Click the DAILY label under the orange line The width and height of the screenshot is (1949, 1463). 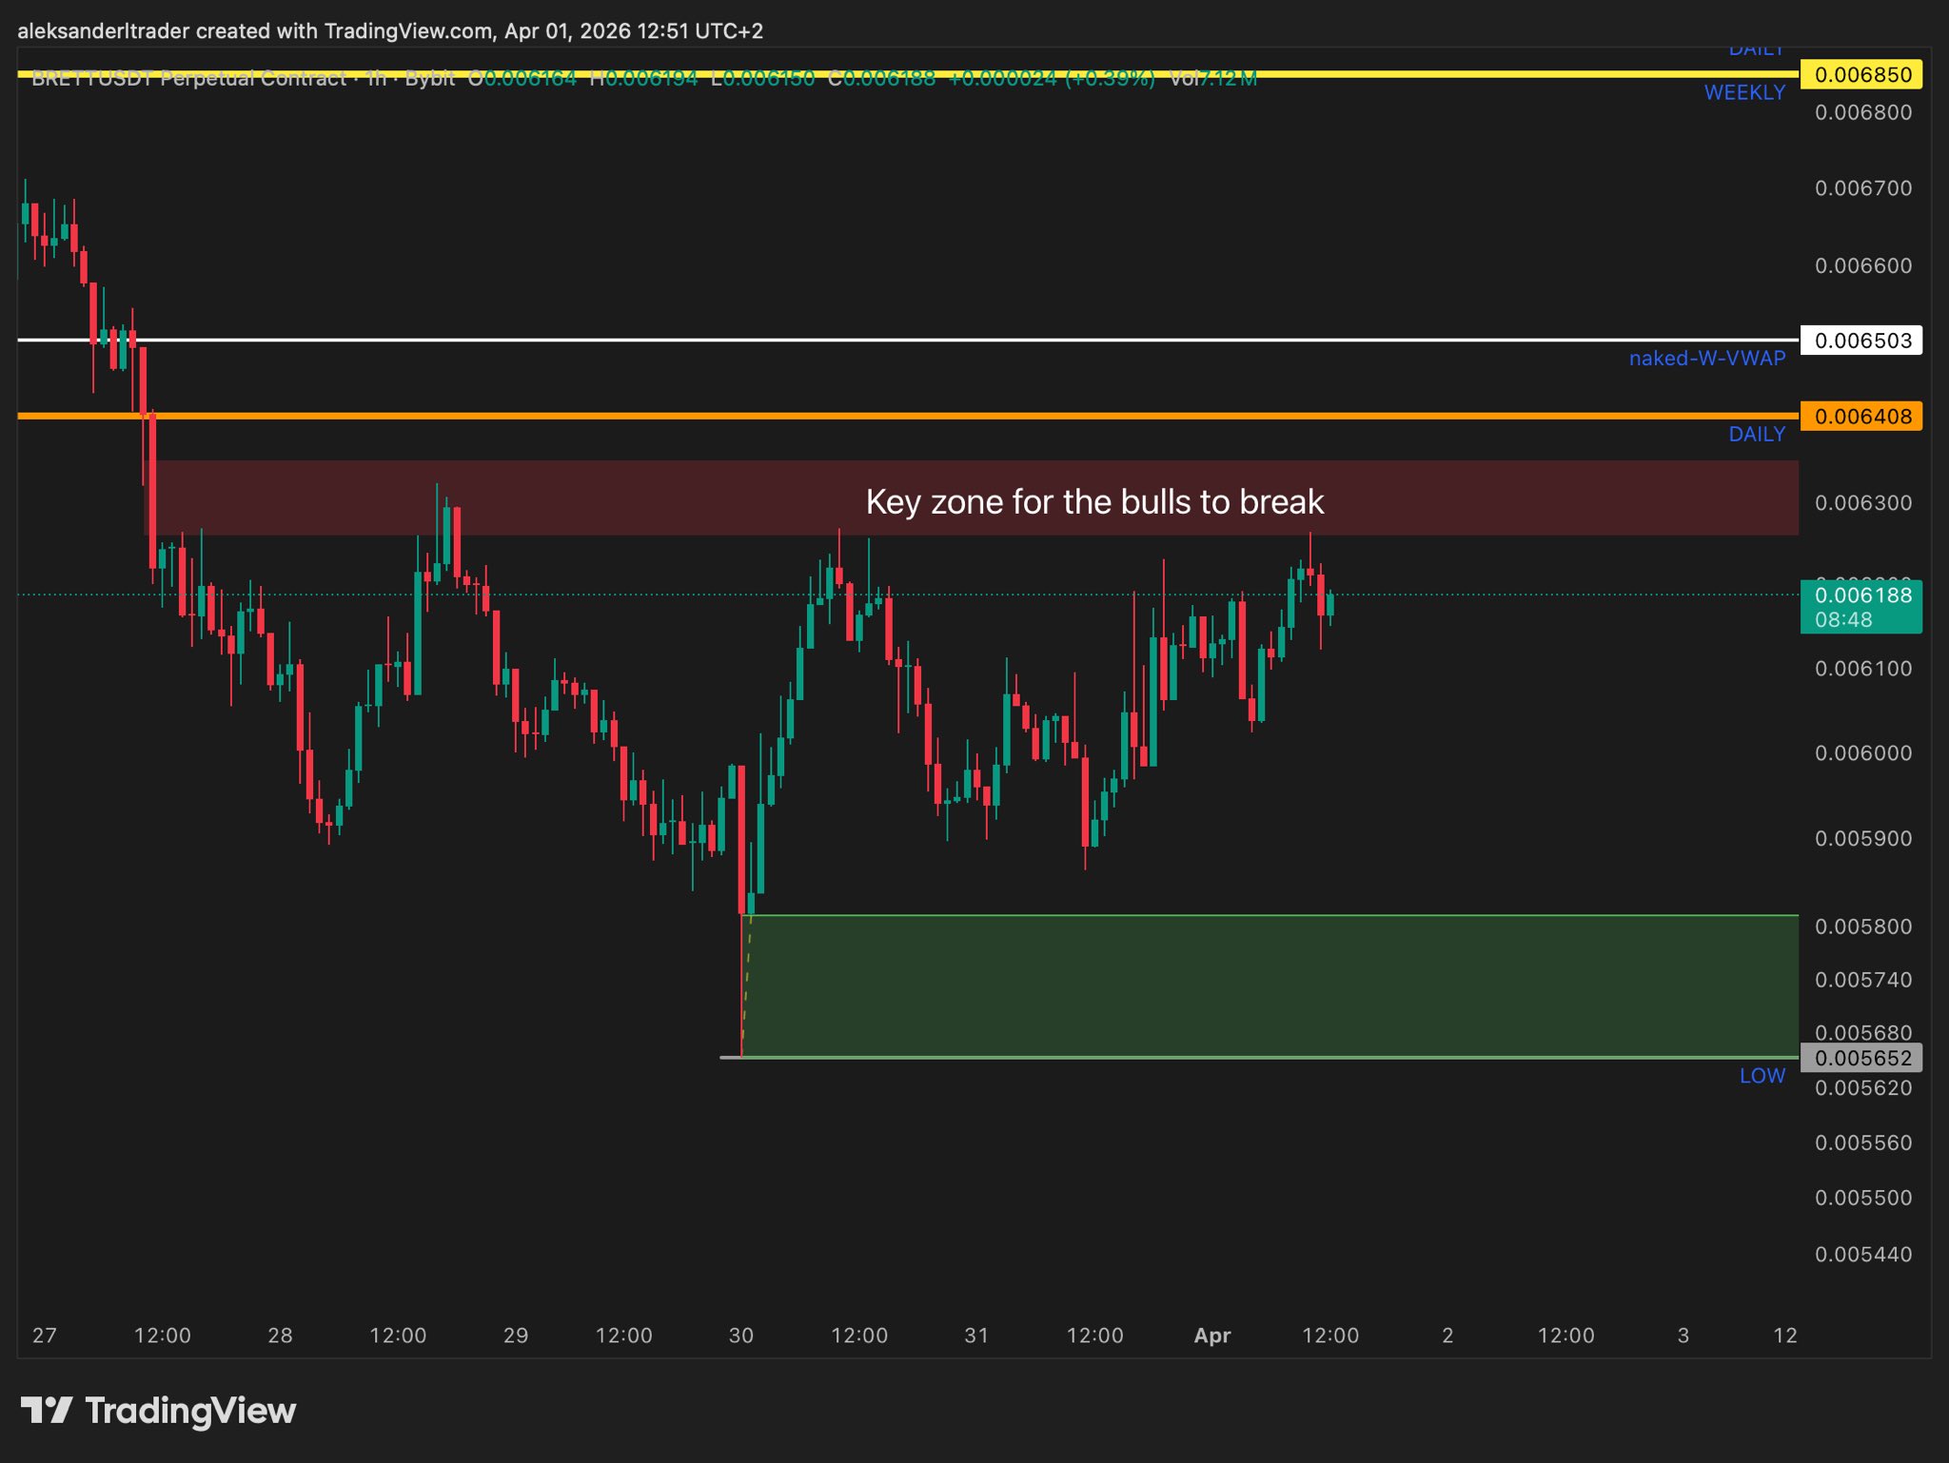[x=1756, y=435]
